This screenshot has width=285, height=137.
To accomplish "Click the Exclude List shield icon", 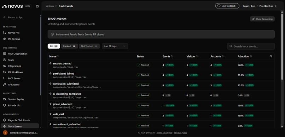I will pyautogui.click(x=5, y=105).
